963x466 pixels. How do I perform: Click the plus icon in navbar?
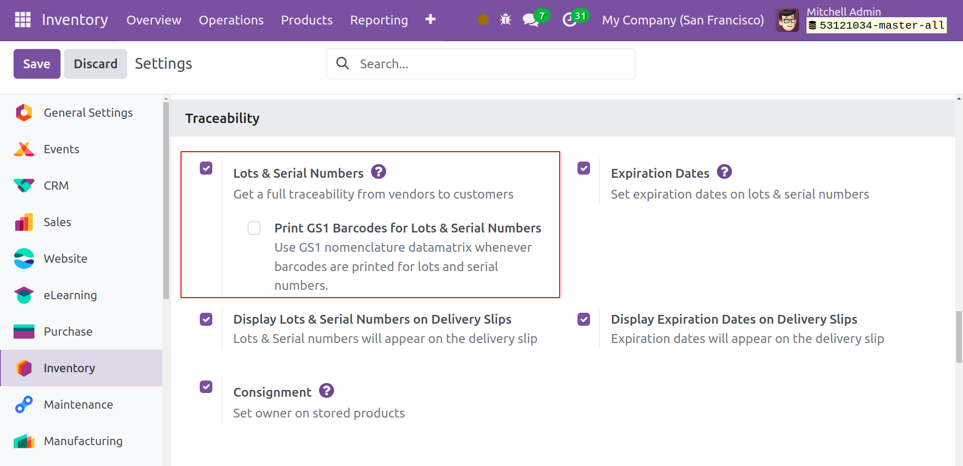point(430,20)
